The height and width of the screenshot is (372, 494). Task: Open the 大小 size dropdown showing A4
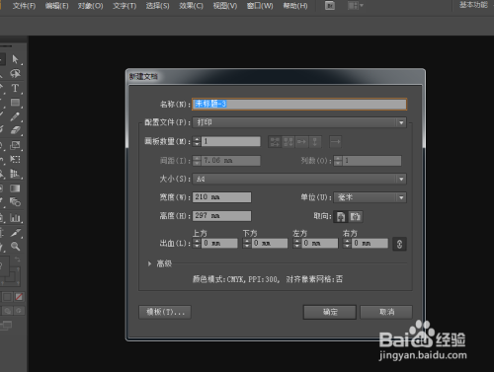coord(299,179)
